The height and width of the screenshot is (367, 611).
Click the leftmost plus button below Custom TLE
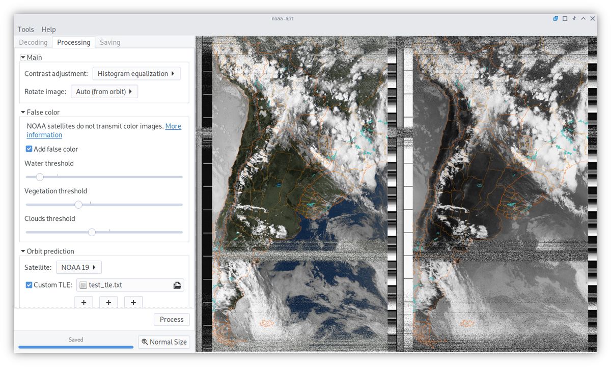(84, 302)
